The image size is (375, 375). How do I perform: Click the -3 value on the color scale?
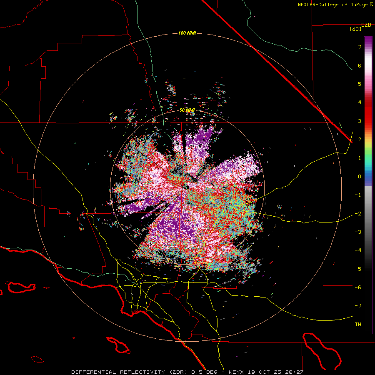coord(358,232)
